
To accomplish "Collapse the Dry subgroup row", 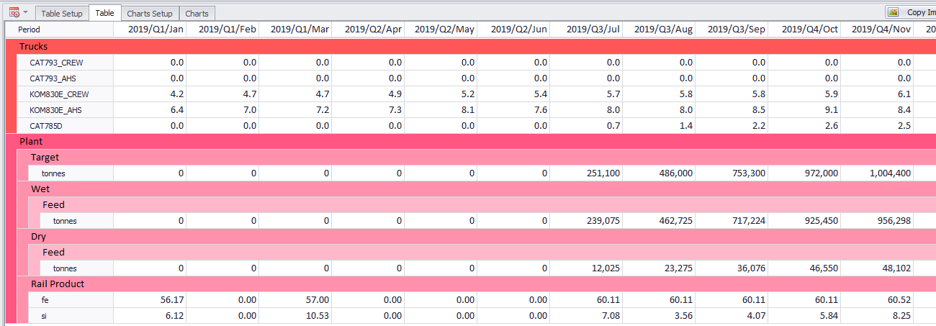I will pos(477,236).
